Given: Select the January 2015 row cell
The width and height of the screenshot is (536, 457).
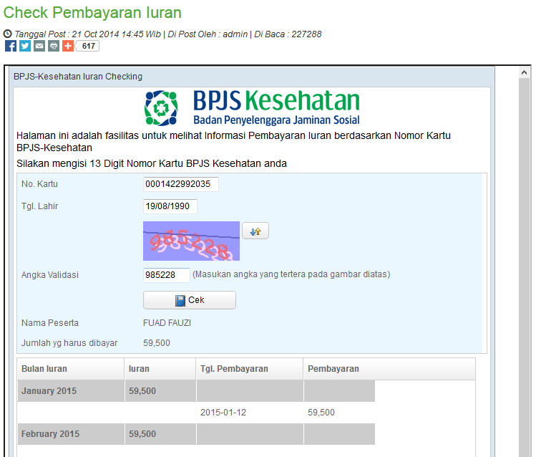Looking at the screenshot, I should pyautogui.click(x=71, y=390).
